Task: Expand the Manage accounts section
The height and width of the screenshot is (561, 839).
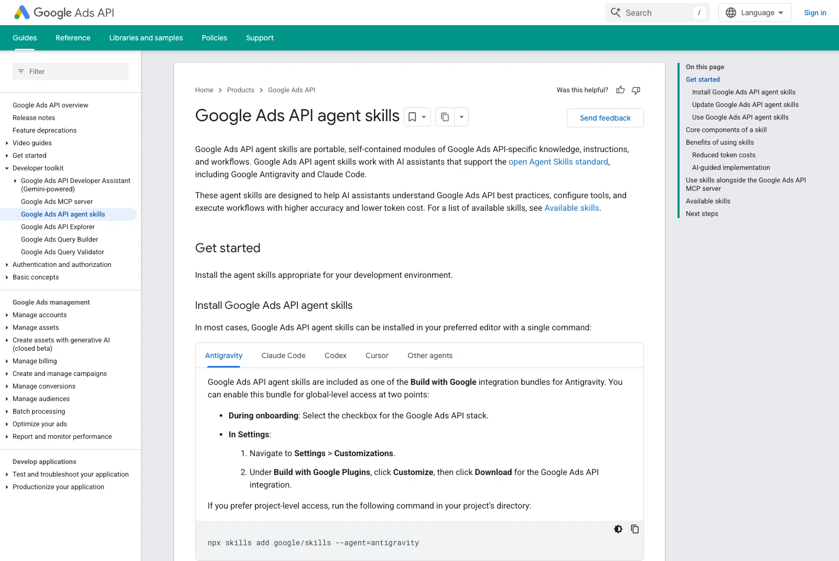Action: pyautogui.click(x=7, y=315)
